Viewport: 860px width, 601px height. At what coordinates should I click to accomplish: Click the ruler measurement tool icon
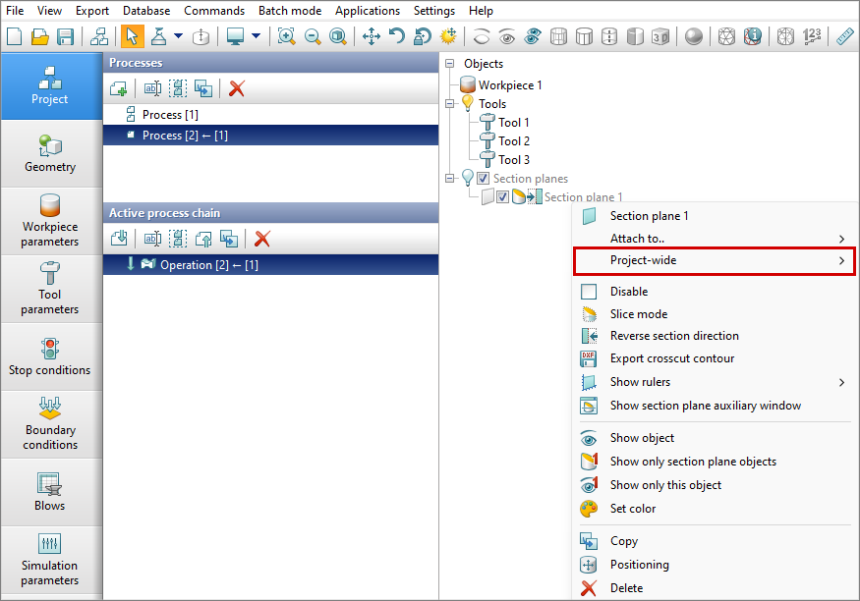click(x=844, y=37)
